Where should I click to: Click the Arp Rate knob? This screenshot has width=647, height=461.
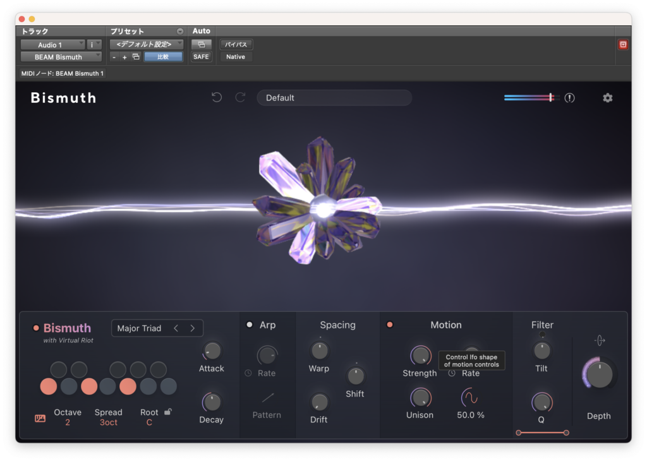coord(267,356)
